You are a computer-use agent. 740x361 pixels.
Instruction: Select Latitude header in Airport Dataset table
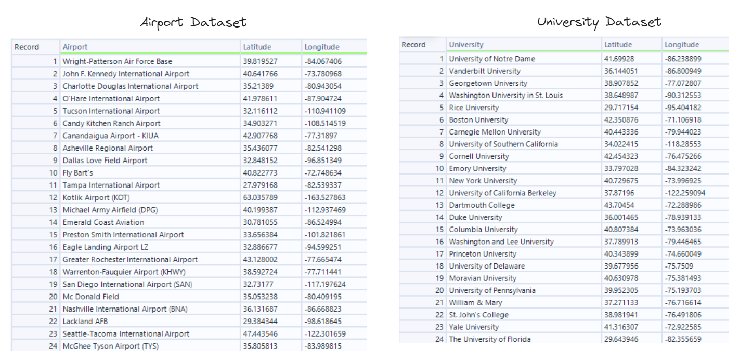point(257,47)
